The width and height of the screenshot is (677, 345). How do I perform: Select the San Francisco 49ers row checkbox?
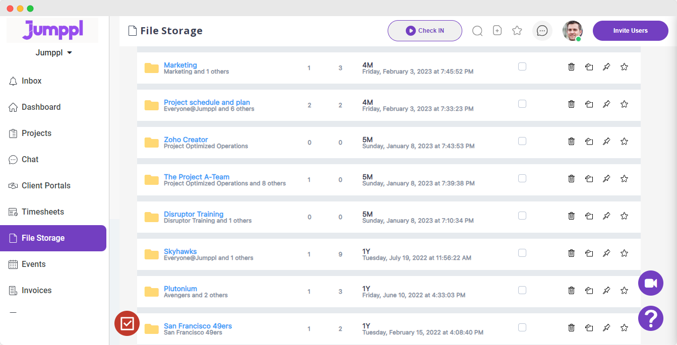522,327
